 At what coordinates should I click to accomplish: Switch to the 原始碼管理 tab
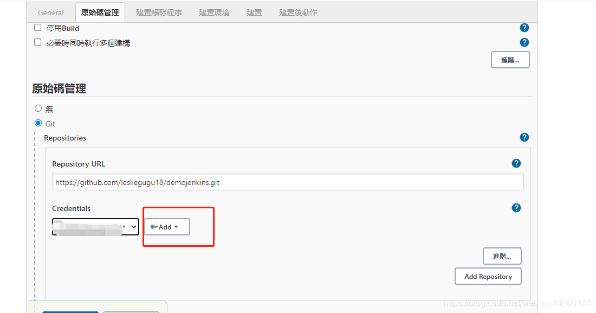[100, 12]
